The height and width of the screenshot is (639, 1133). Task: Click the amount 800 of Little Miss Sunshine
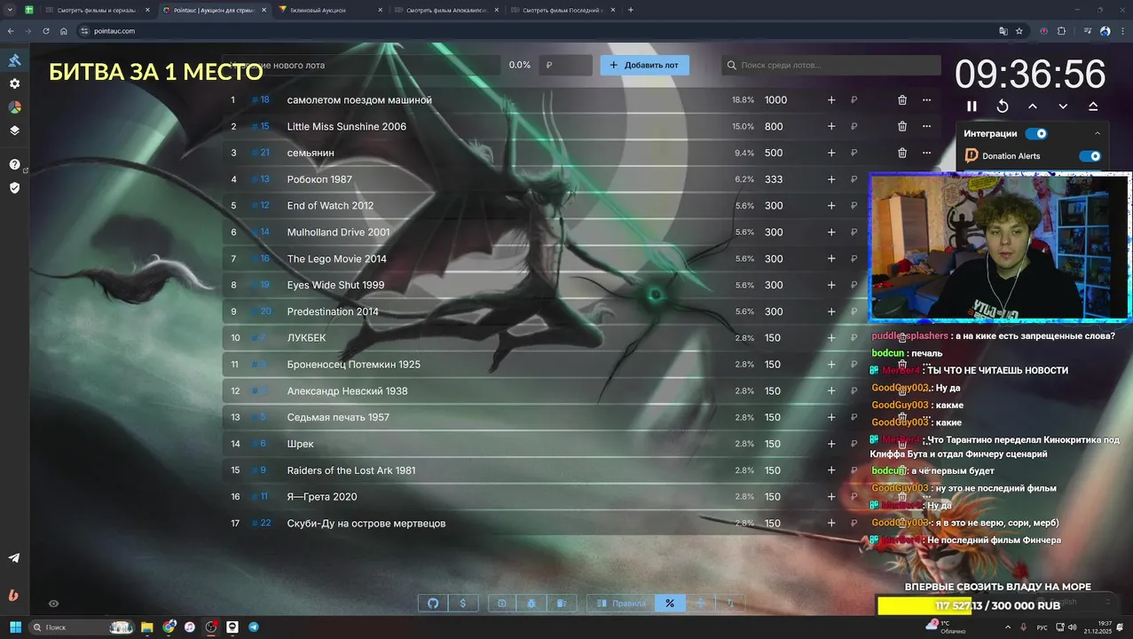pyautogui.click(x=774, y=127)
